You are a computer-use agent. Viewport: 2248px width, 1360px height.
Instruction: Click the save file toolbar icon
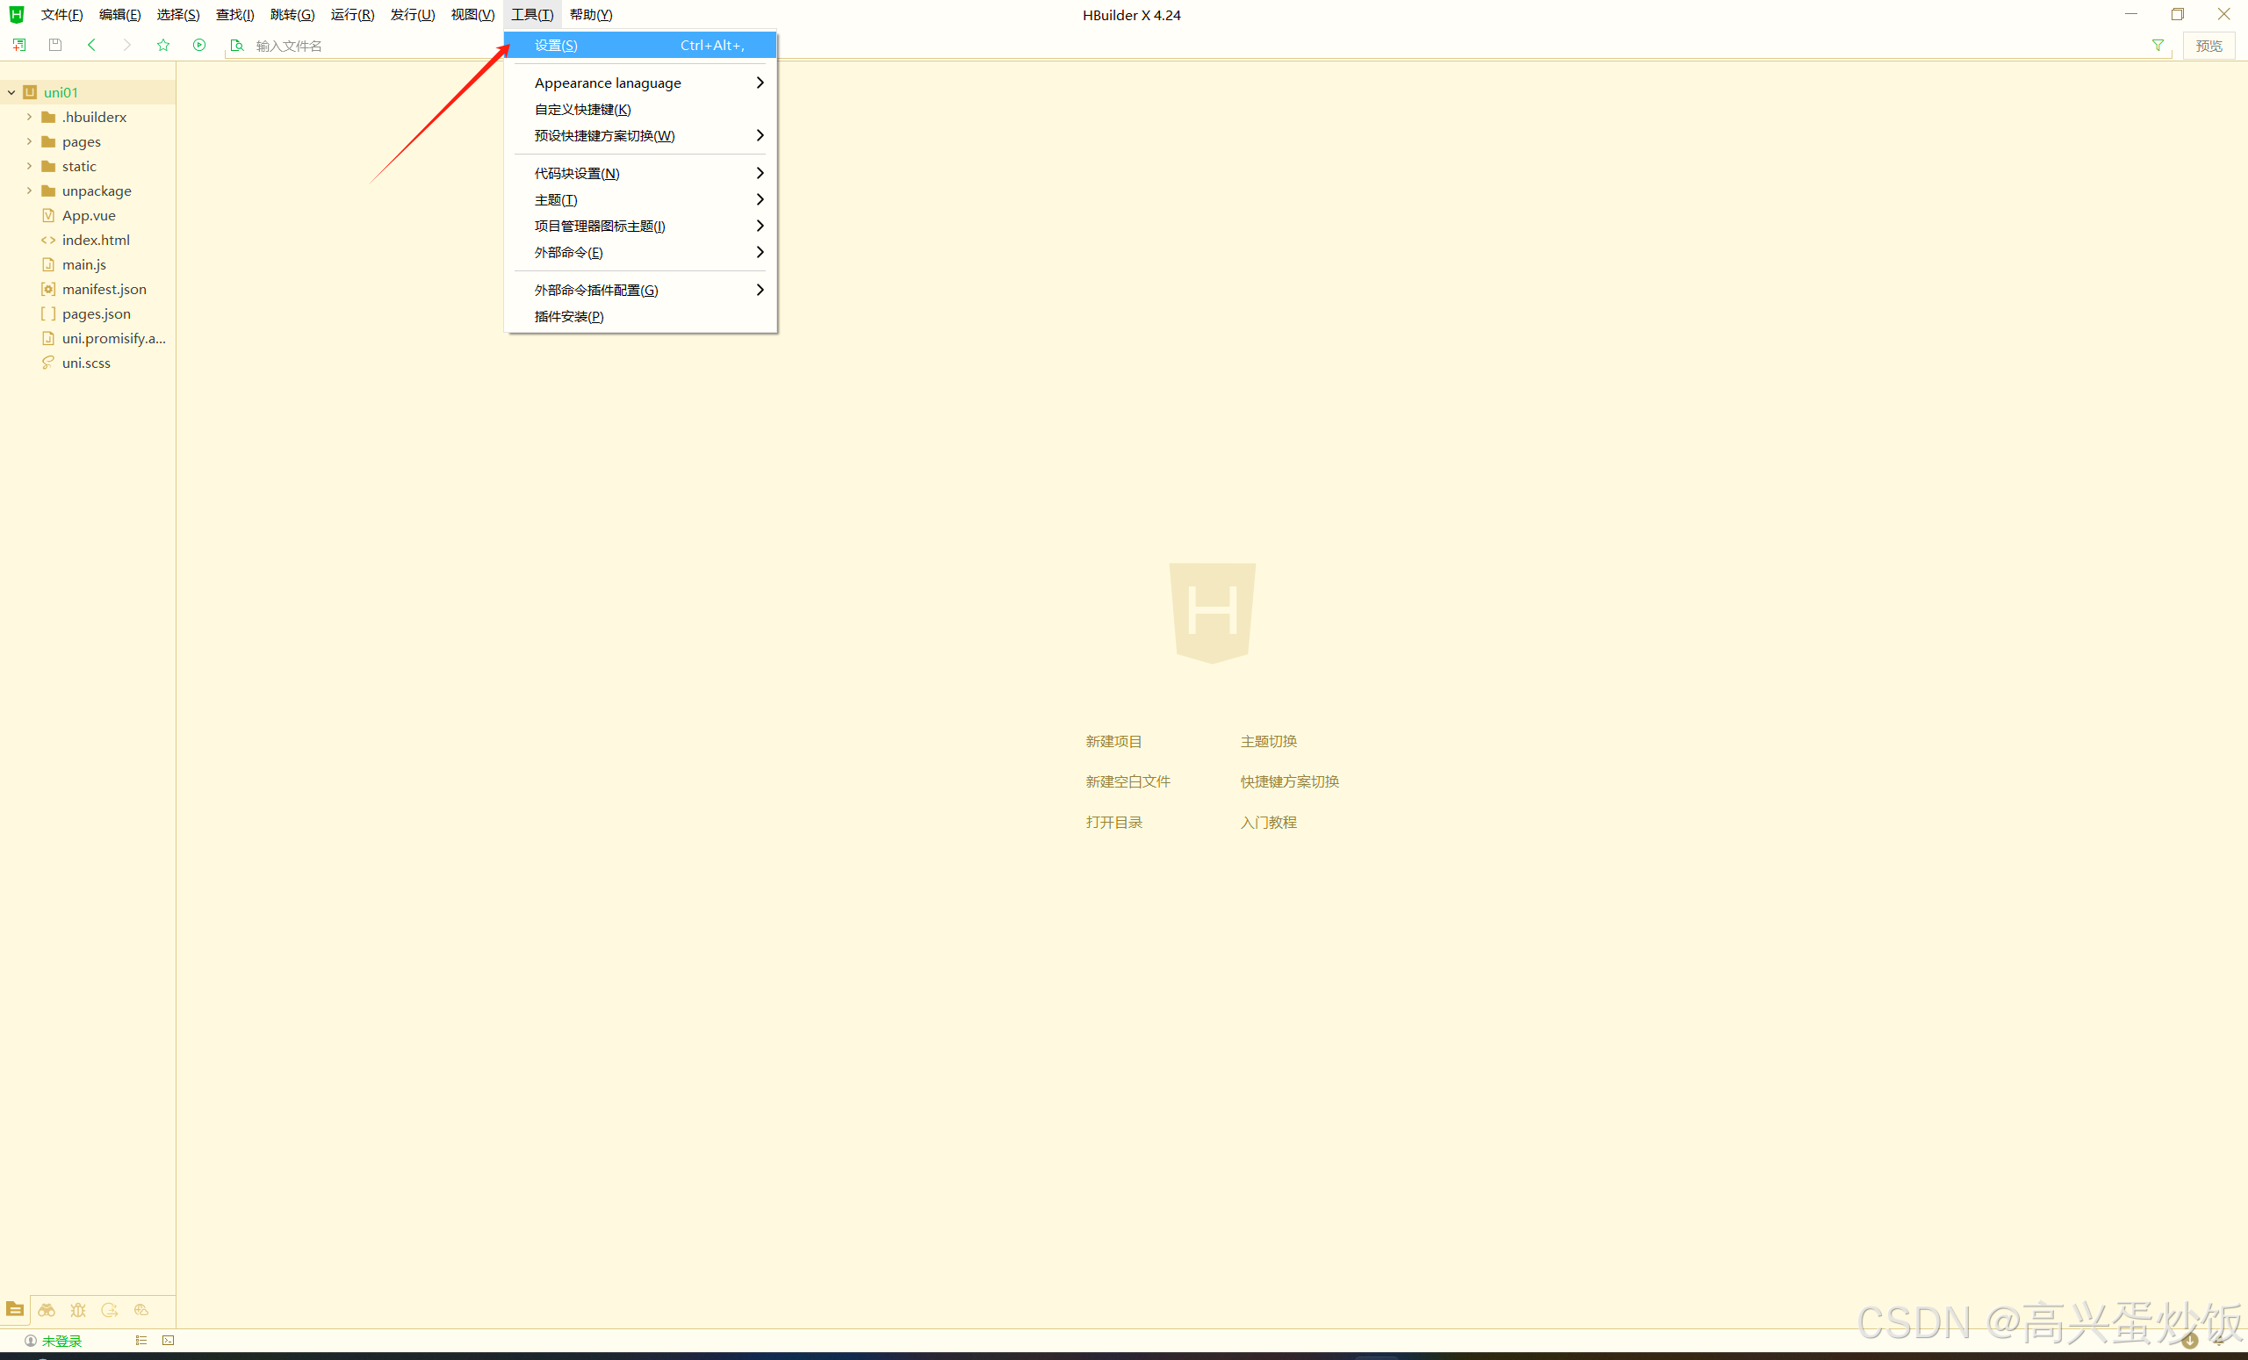tap(54, 45)
